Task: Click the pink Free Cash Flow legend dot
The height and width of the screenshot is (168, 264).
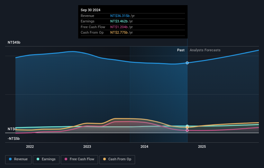Action: click(x=66, y=159)
